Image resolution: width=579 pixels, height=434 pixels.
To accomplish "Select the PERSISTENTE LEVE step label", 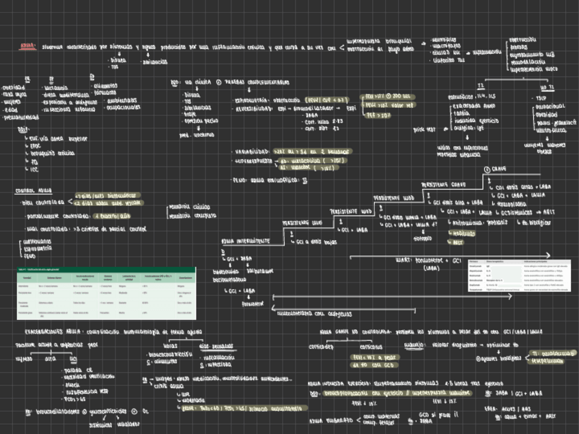I will click(305, 222).
